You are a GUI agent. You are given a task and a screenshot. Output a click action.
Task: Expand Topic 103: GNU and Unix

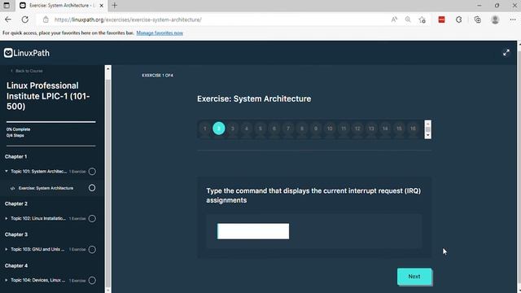pos(7,249)
